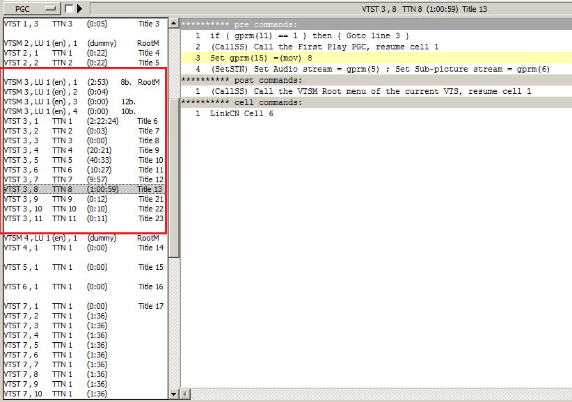Click the play triangle beside the checkbox

pos(79,9)
